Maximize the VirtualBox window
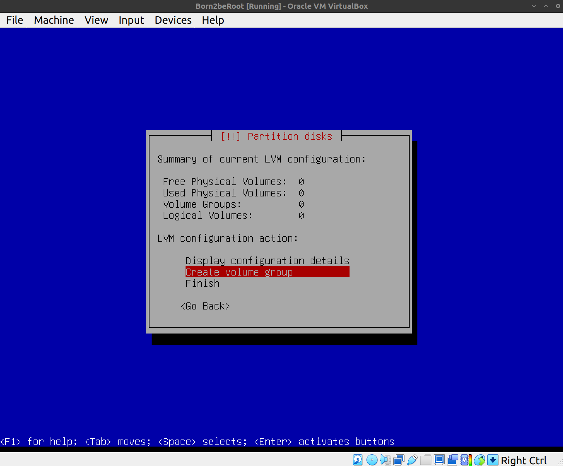This screenshot has width=563, height=466. (x=546, y=6)
